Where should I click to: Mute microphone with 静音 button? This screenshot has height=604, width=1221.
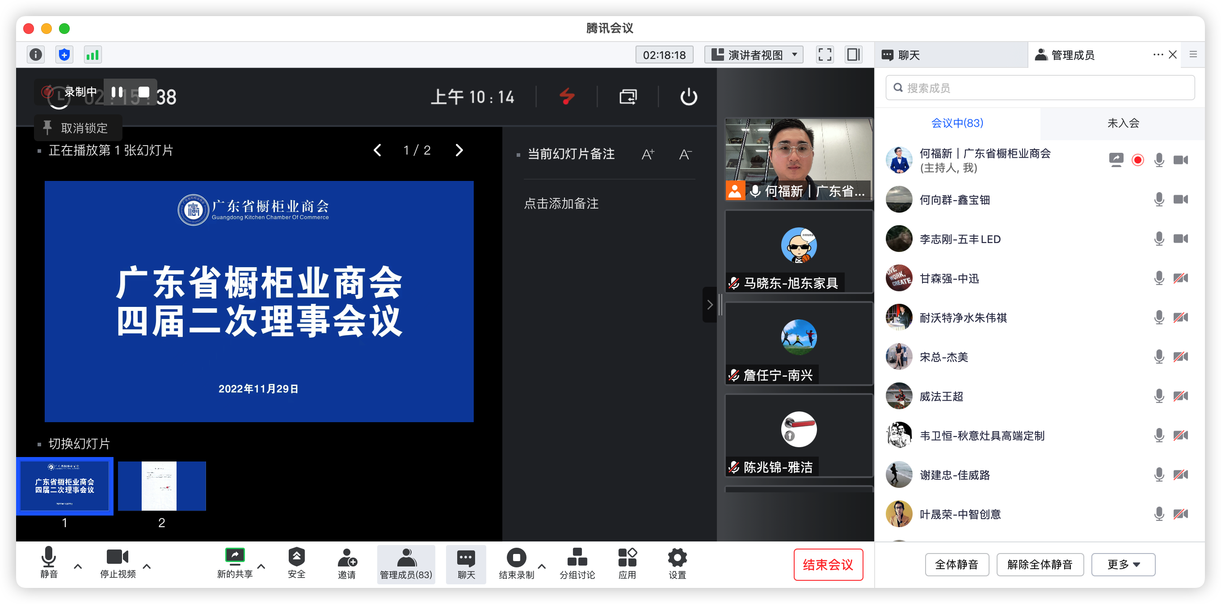click(48, 563)
